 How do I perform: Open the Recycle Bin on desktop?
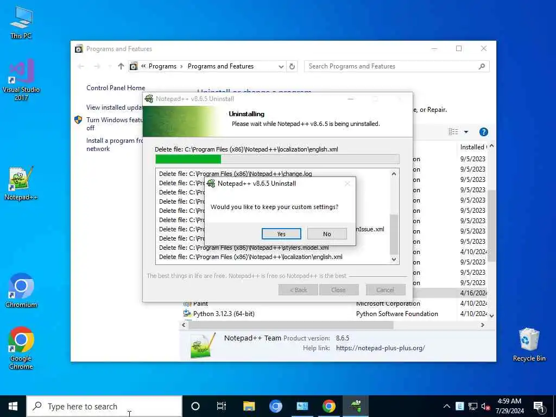click(x=529, y=344)
